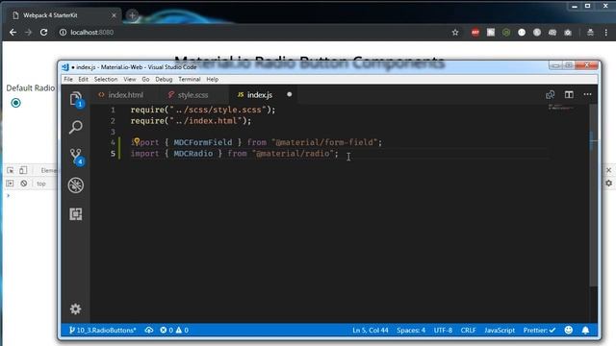Open the Go menu
The image size is (616, 346).
(145, 79)
